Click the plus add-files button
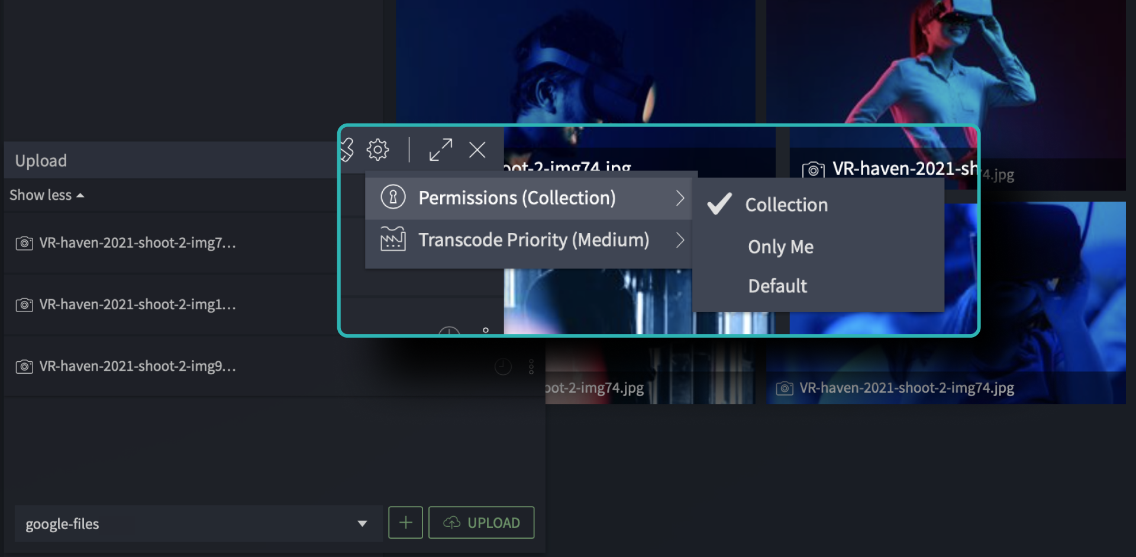1136x557 pixels. click(405, 523)
